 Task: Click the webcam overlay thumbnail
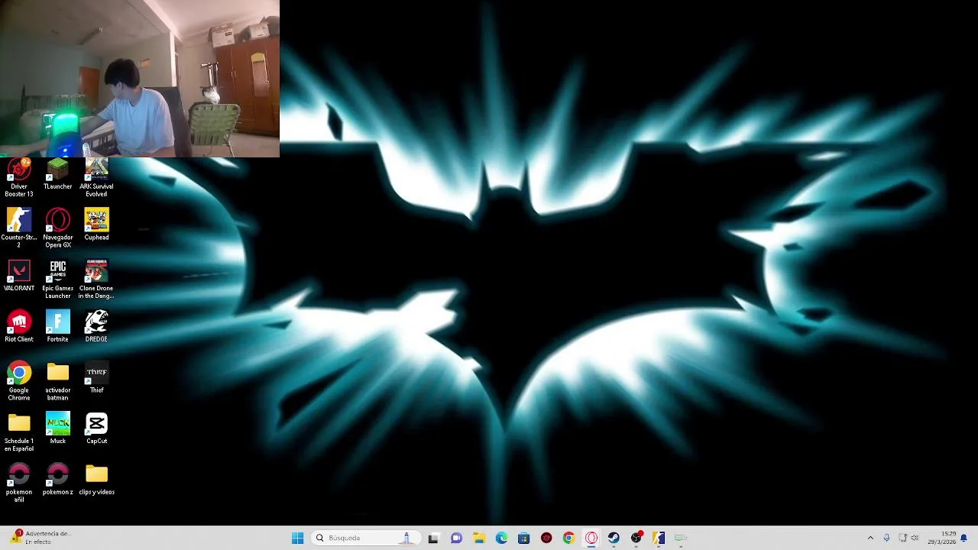[x=140, y=79]
